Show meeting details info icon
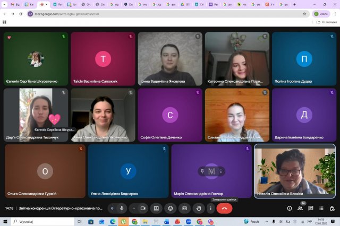Viewport: 340px width, 226px height. pos(290,208)
